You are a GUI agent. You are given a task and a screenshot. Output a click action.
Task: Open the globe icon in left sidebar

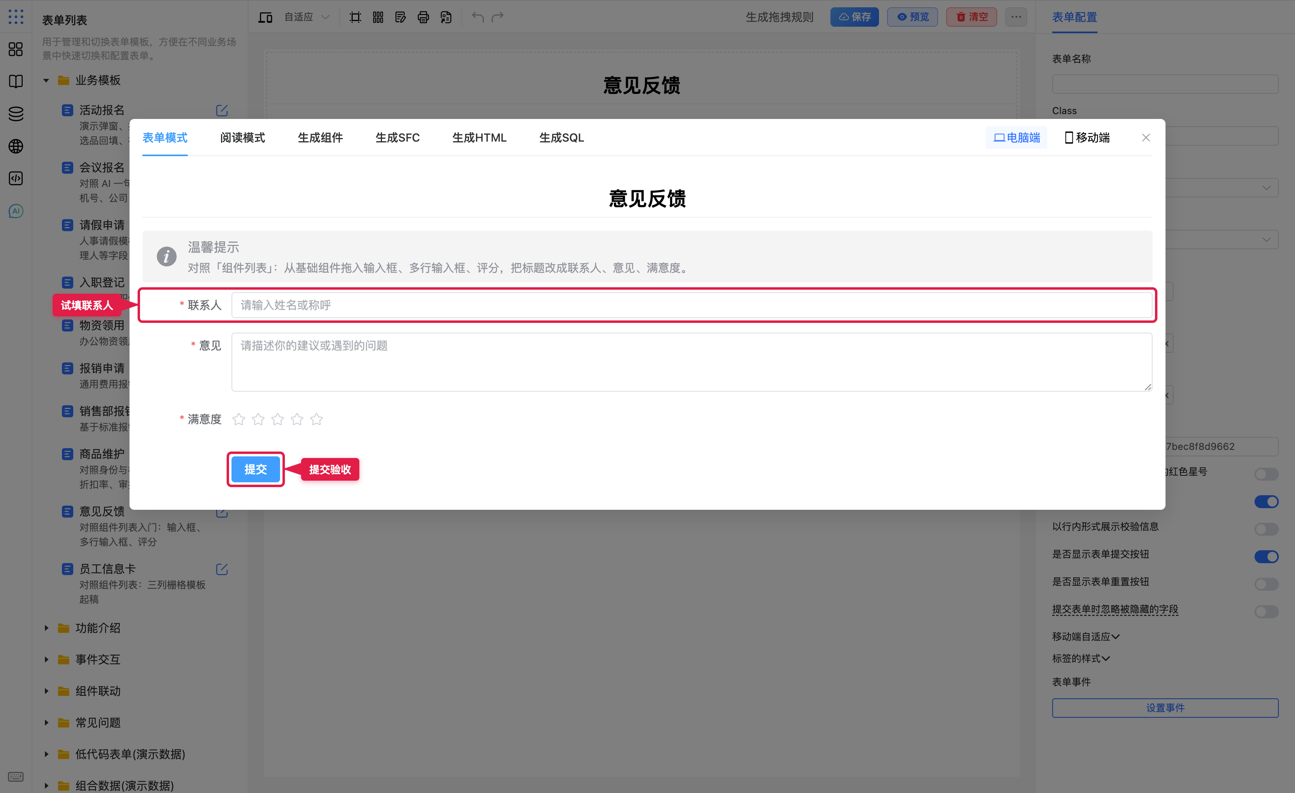(x=16, y=146)
